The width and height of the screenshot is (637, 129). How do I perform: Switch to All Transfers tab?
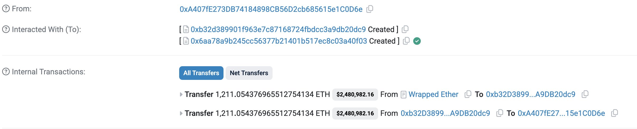(201, 73)
